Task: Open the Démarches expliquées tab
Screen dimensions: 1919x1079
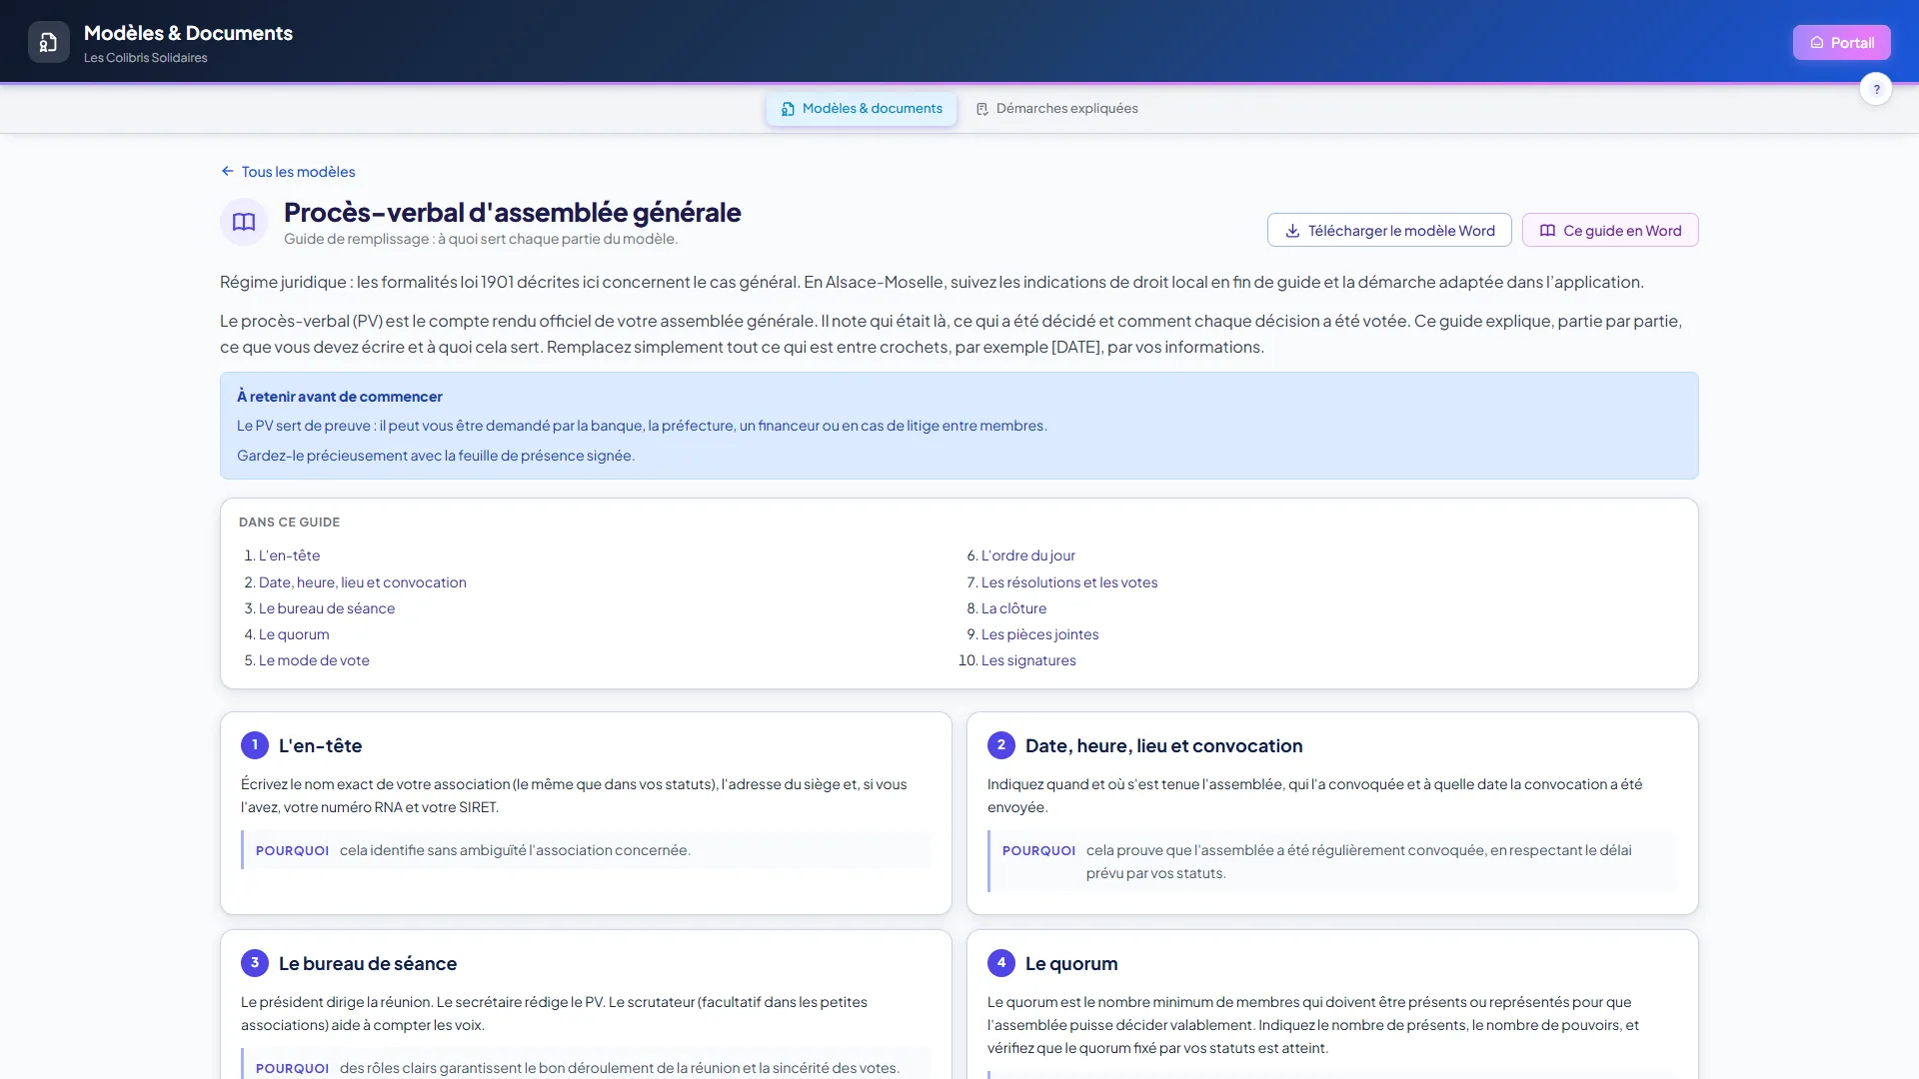Action: (1056, 108)
